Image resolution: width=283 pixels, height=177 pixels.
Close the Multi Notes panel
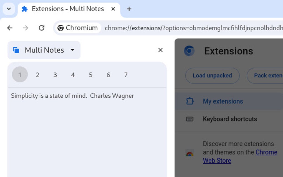[x=160, y=50]
